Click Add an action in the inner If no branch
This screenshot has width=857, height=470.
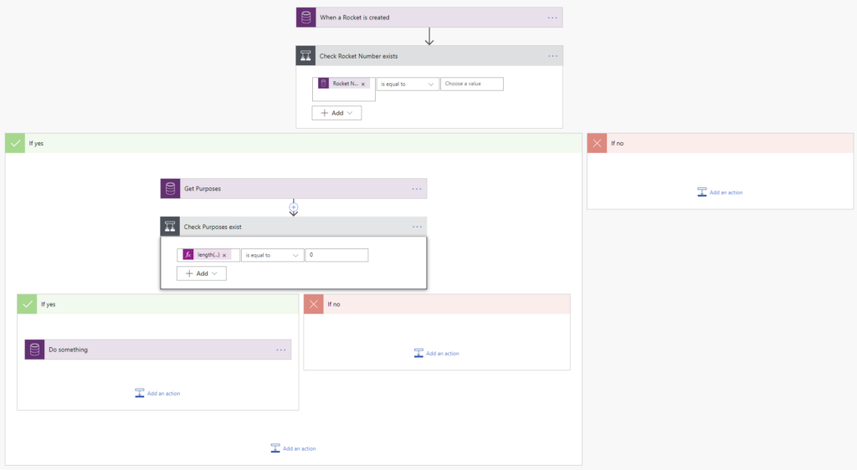point(437,354)
